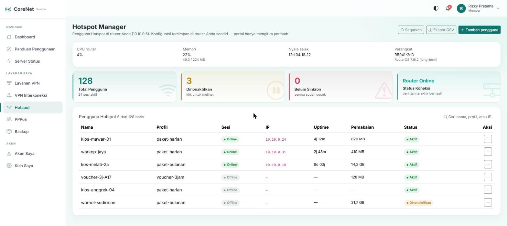507x226 pixels.
Task: Select user name kos-melati-2a
Action: (95, 165)
